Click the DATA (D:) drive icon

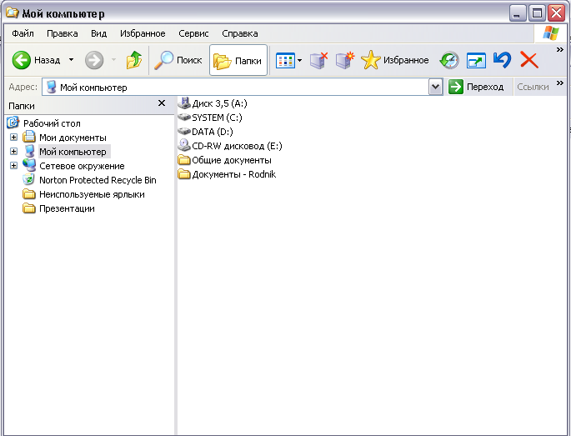184,132
